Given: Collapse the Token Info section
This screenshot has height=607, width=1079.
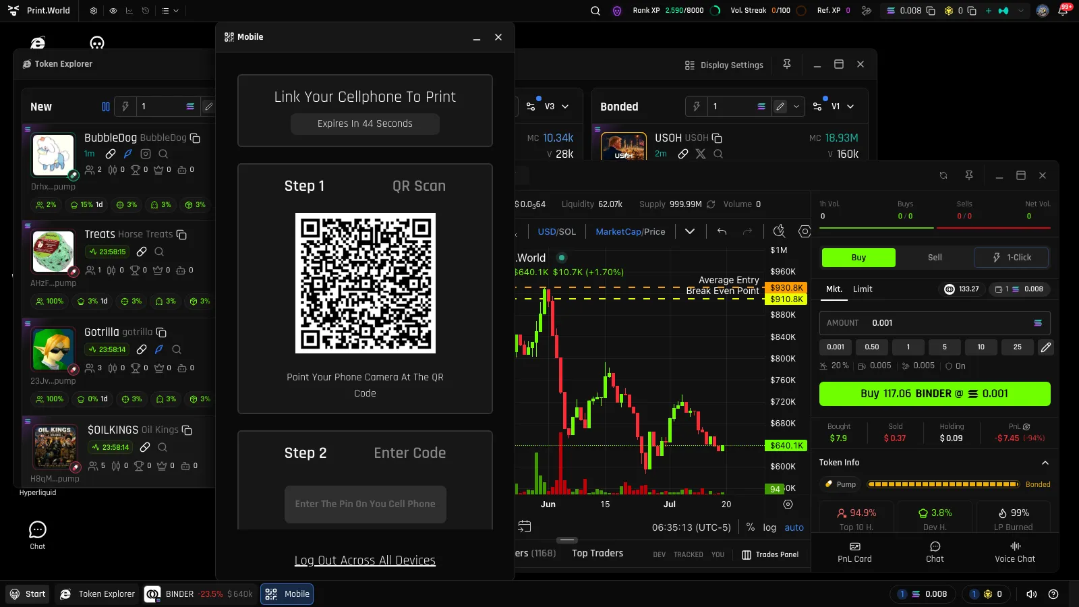Looking at the screenshot, I should (1045, 463).
